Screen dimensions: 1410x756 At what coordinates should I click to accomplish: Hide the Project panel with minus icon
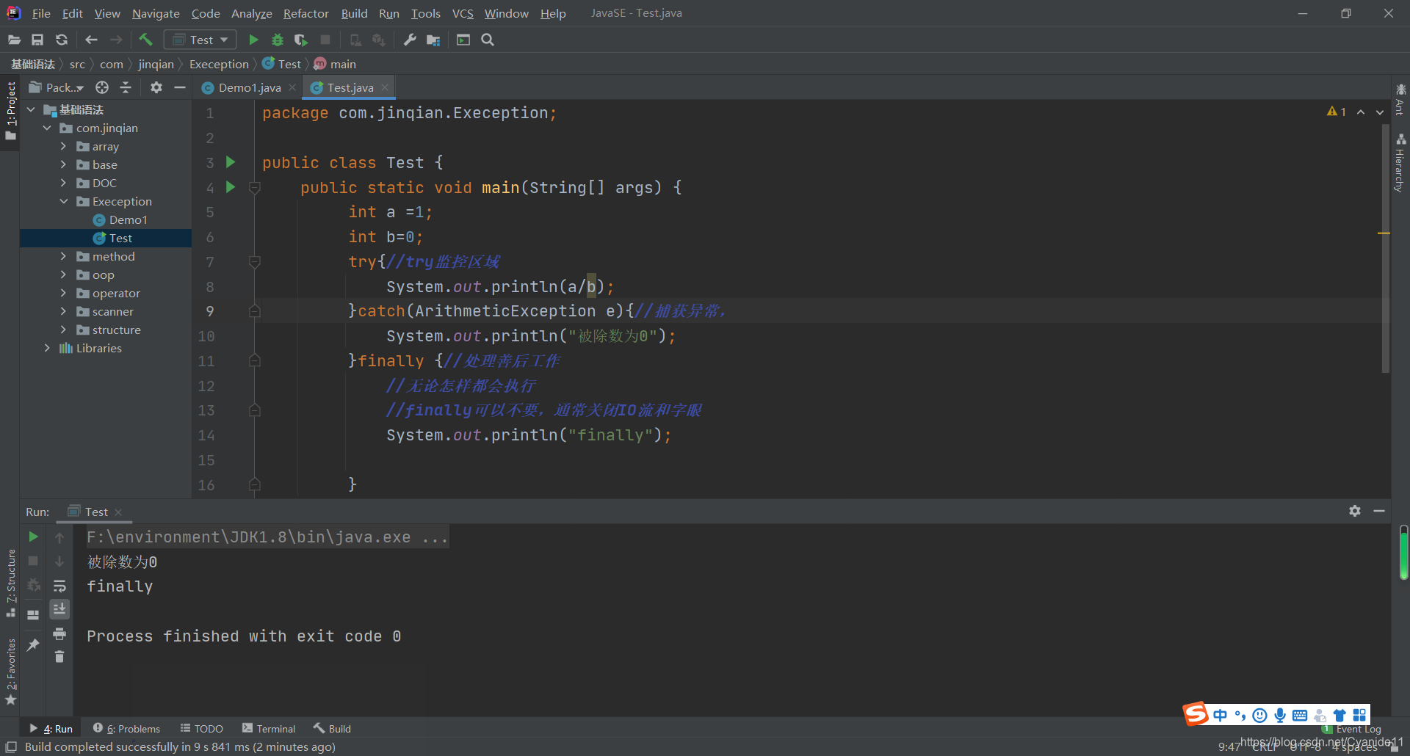pyautogui.click(x=180, y=87)
